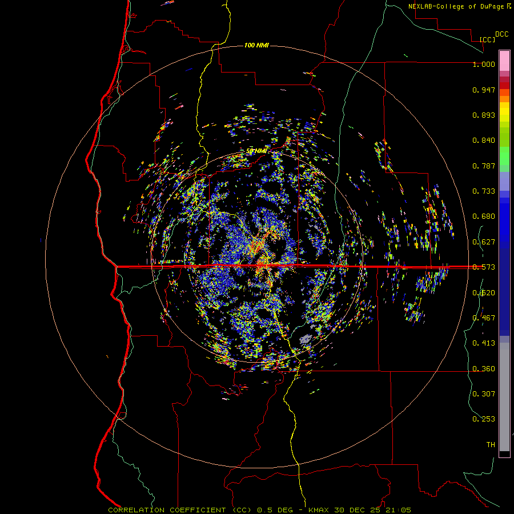Pick the lavender swatch on the color bar
514x514 pixels.
click(504, 181)
